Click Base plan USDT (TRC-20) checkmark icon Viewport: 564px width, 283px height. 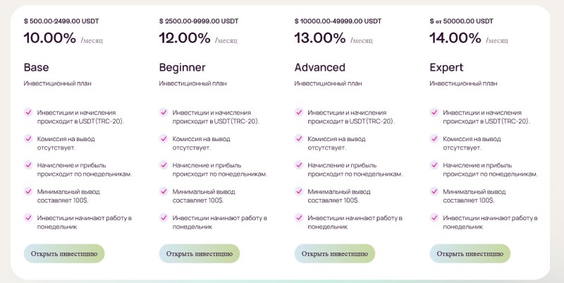click(28, 112)
